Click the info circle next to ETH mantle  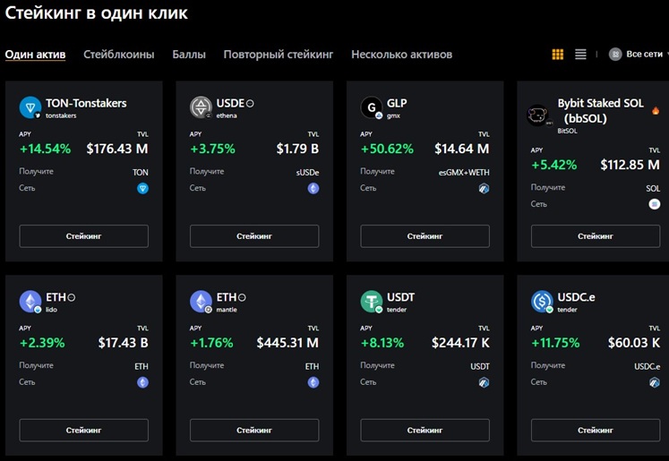pyautogui.click(x=242, y=297)
